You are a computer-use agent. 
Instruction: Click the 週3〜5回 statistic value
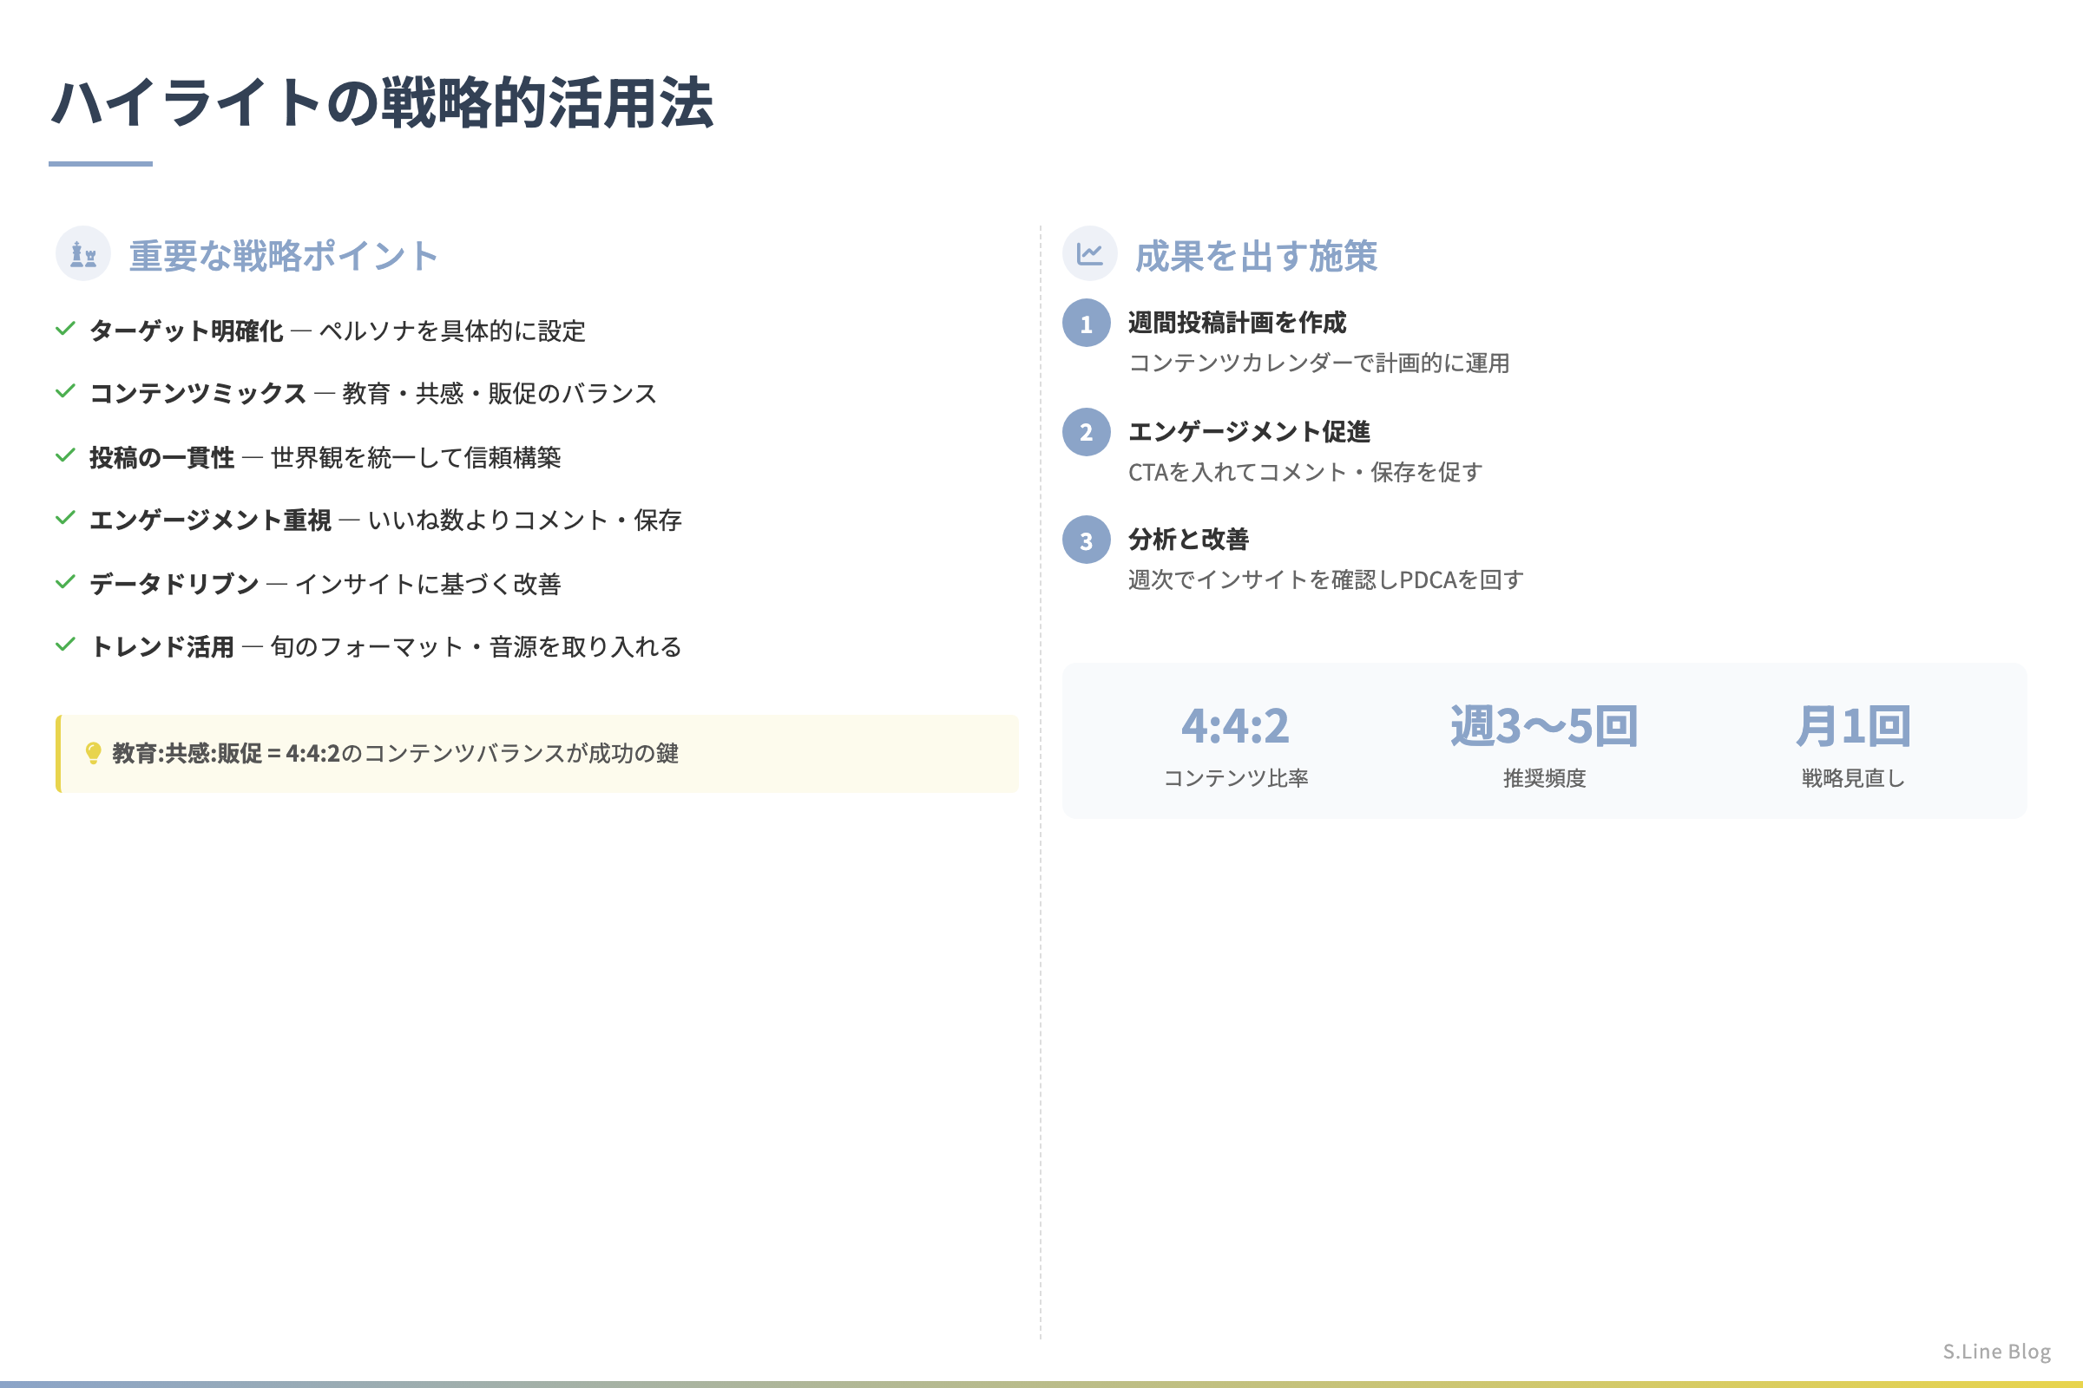tap(1545, 726)
